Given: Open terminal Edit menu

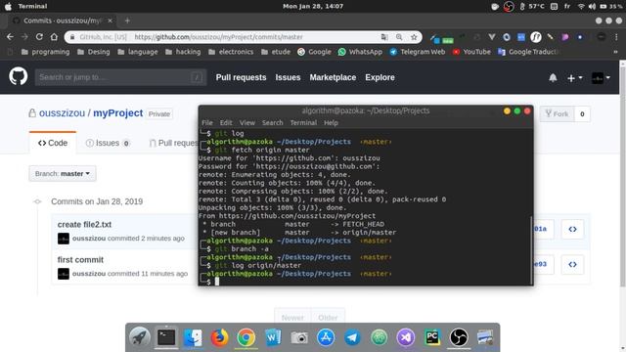Looking at the screenshot, I should point(226,123).
